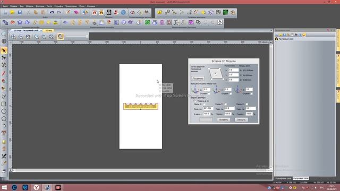Select the Arc tool
This screenshot has height=191, width=340.
tap(4, 126)
